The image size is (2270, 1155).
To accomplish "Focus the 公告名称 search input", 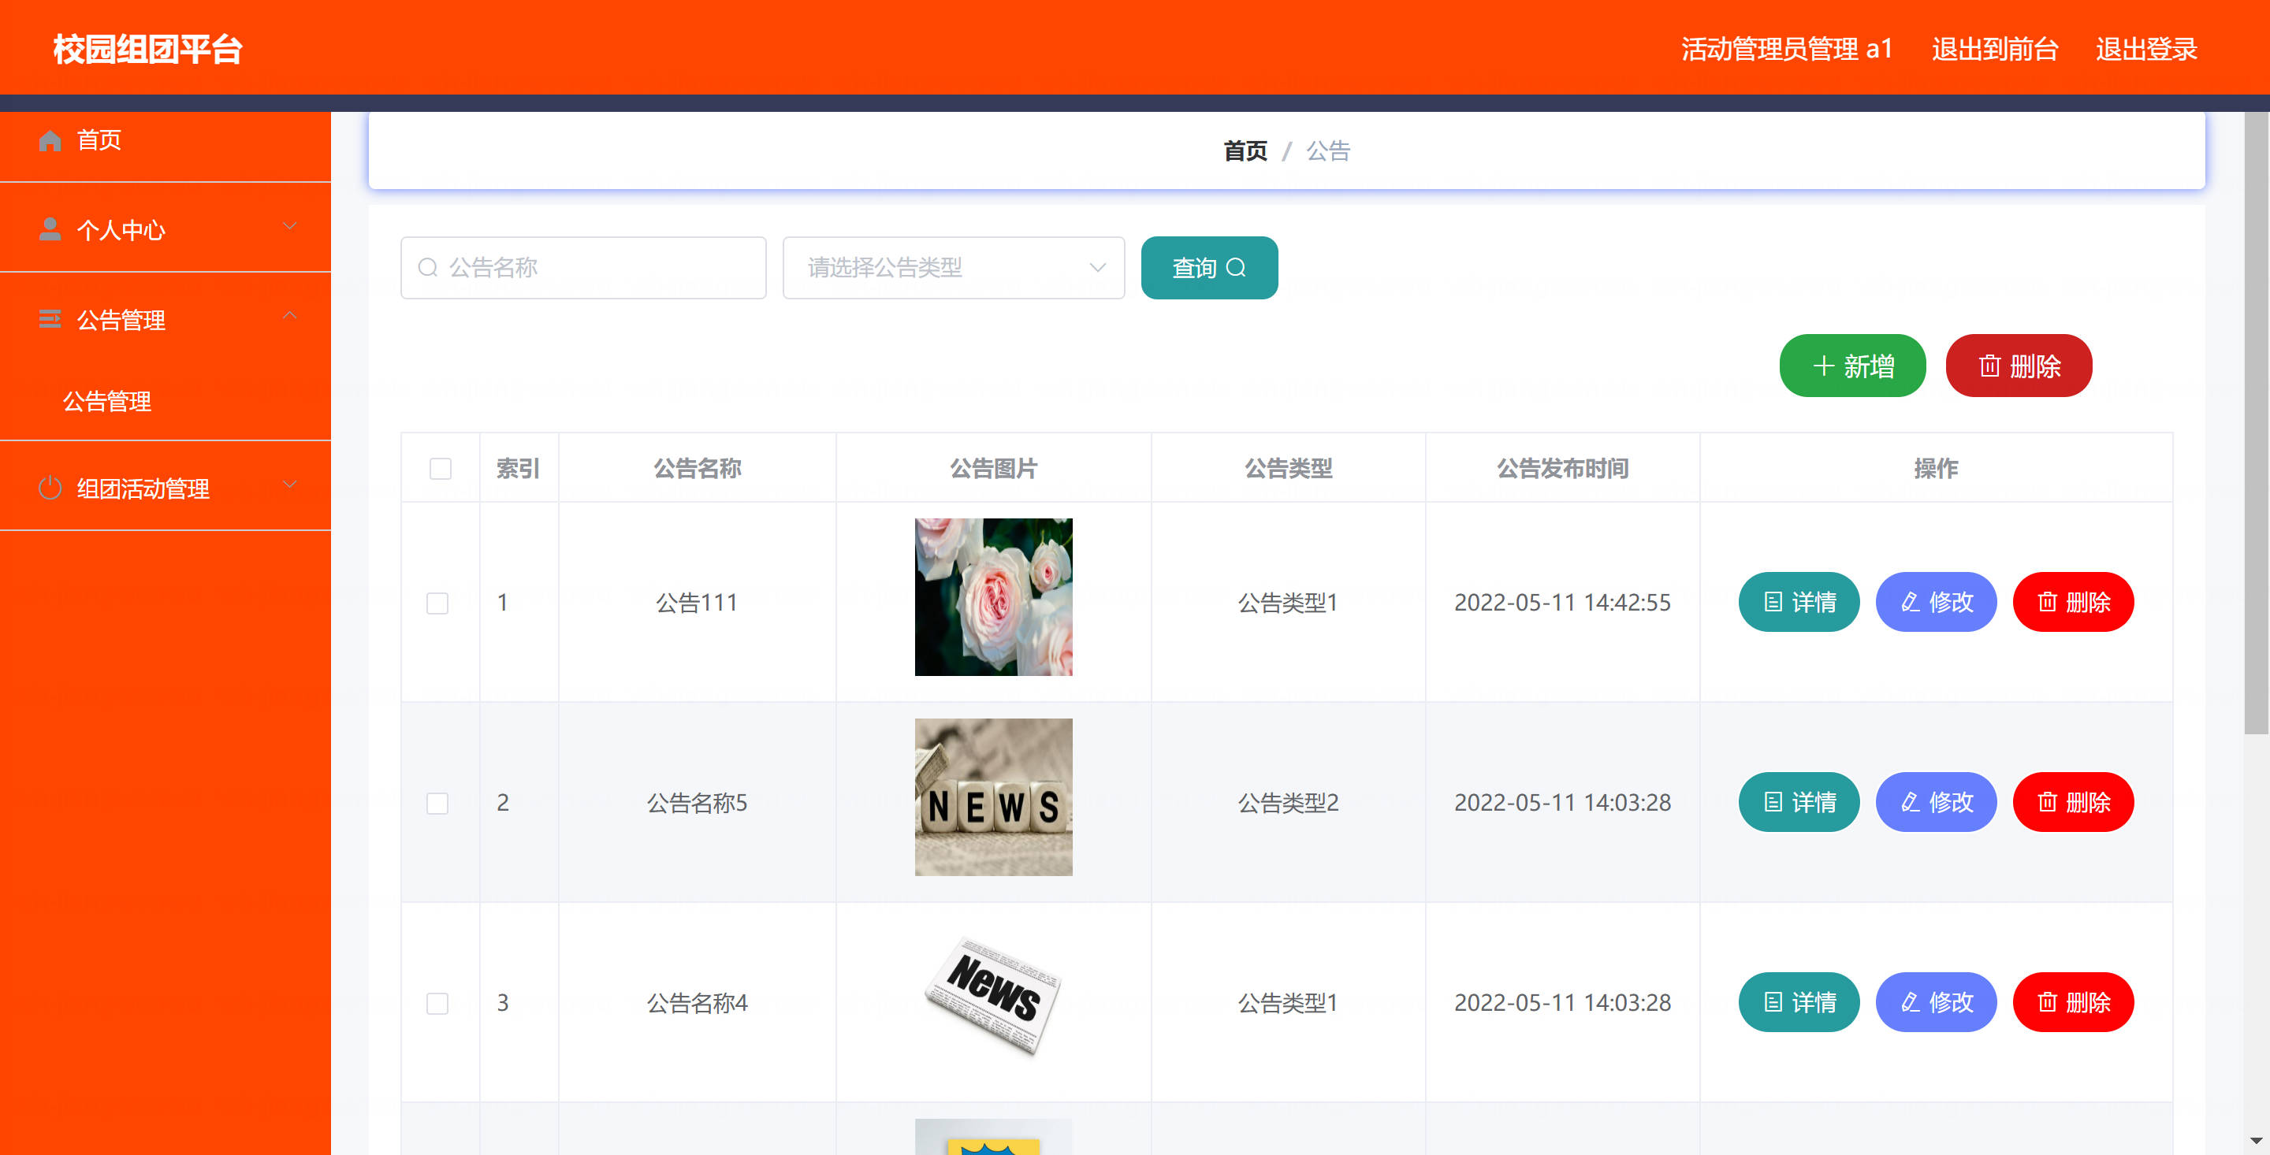I will pyautogui.click(x=583, y=268).
